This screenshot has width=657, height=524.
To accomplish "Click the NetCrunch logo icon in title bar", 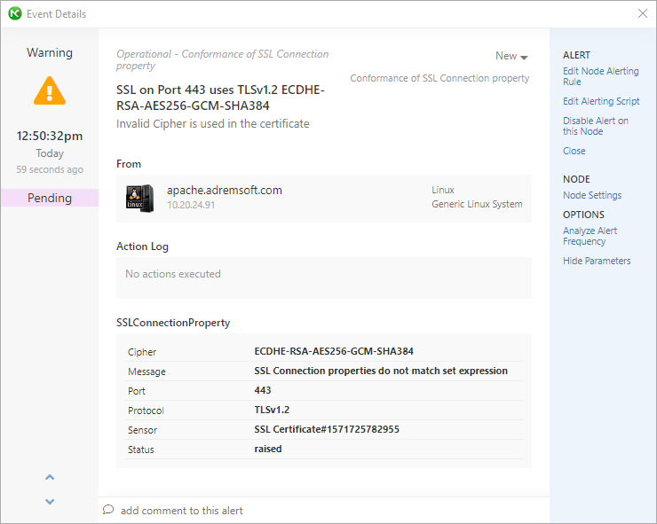I will point(15,13).
